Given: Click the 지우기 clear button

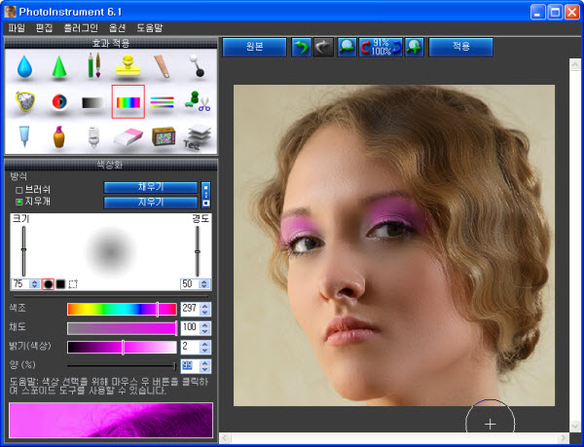Looking at the screenshot, I should pos(151,203).
